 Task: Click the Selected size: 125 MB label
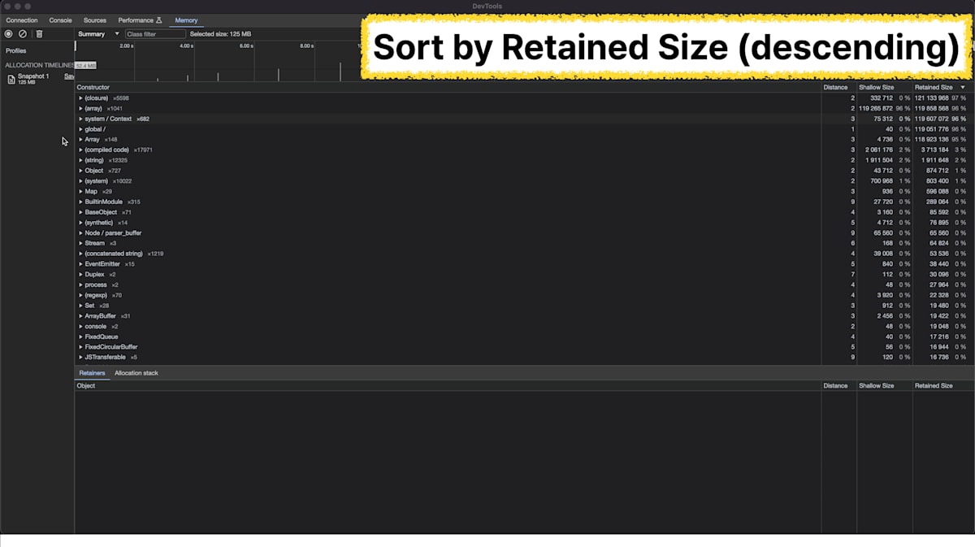tap(220, 34)
